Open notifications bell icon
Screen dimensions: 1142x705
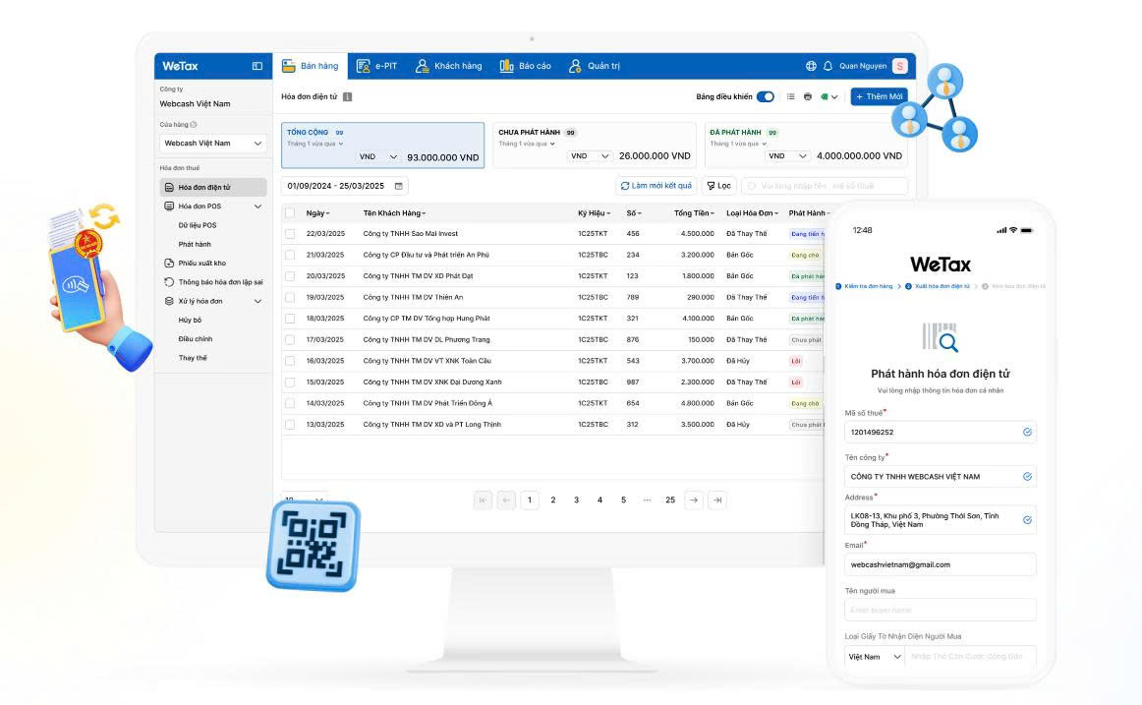828,66
